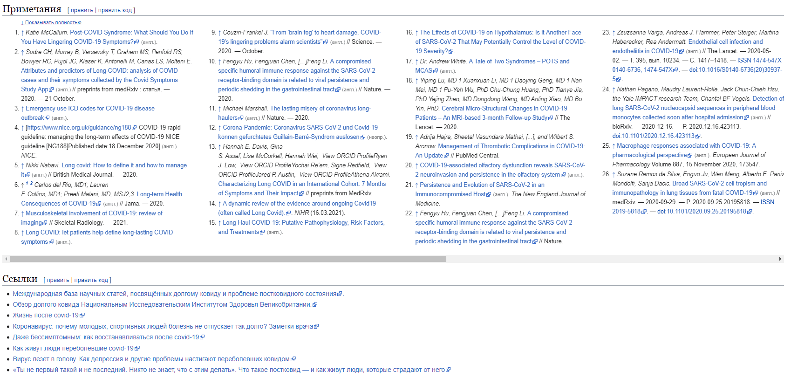Click back-arrow of reference 1 Katie McCallum
Viewport: 791px width, 378px height.
(23, 33)
